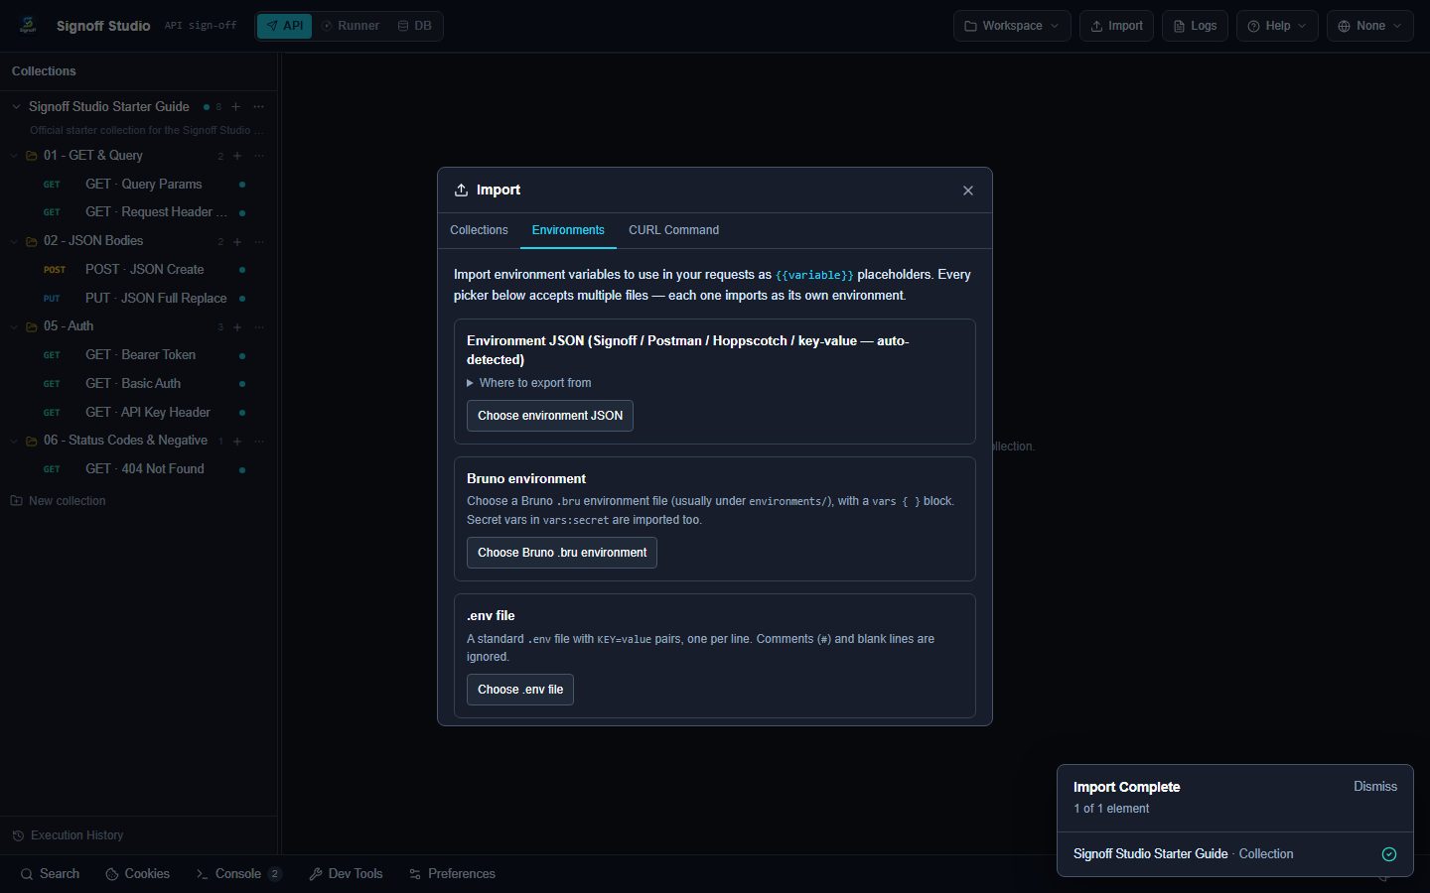Switch to the CURL Command tab
The height and width of the screenshot is (893, 1430).
[x=673, y=230]
